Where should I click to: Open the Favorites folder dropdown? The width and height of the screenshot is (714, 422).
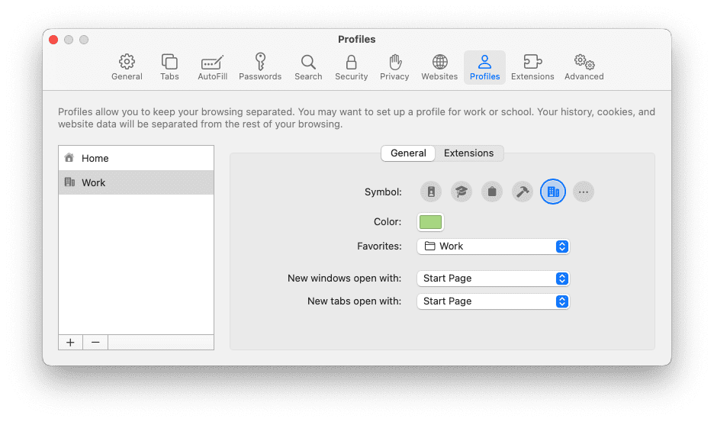[x=493, y=246]
